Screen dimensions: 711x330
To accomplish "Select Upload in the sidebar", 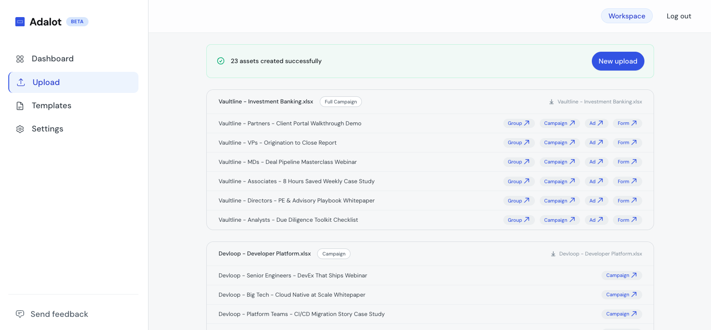I will point(46,82).
